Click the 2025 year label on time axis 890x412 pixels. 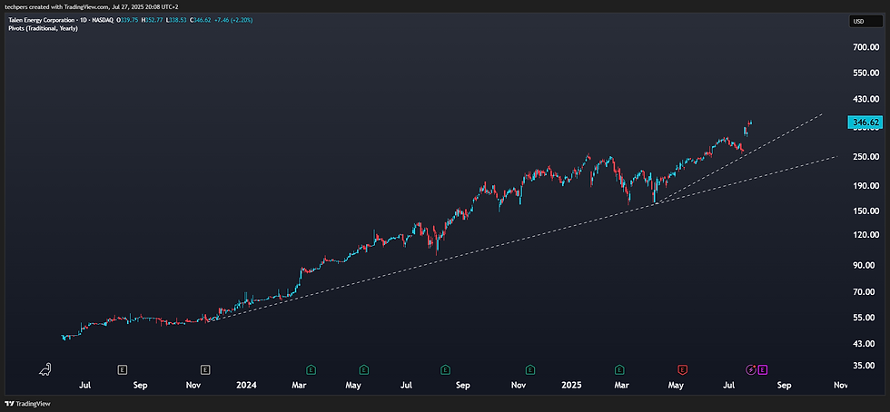click(573, 385)
